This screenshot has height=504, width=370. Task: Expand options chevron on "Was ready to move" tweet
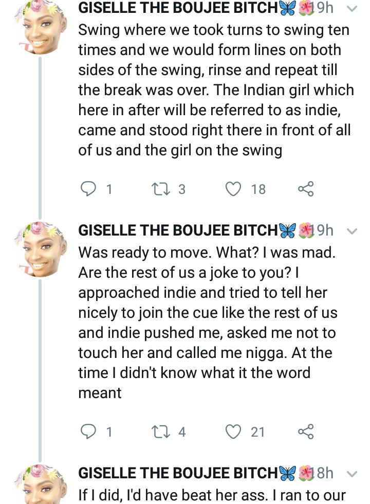352,231
